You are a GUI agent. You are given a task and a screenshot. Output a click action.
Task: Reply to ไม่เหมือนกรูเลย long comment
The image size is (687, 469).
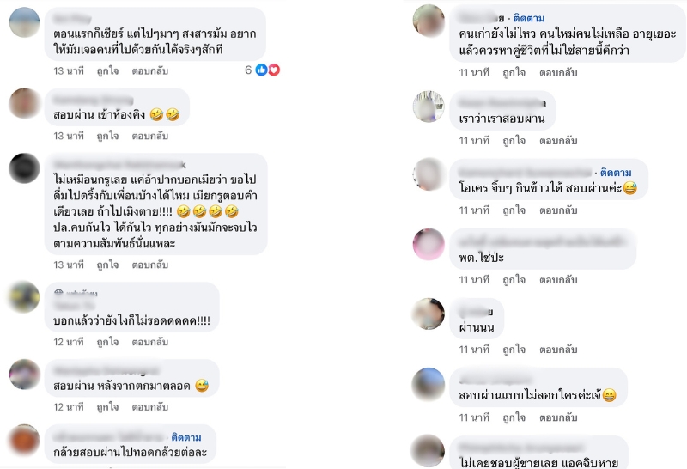coord(149,265)
